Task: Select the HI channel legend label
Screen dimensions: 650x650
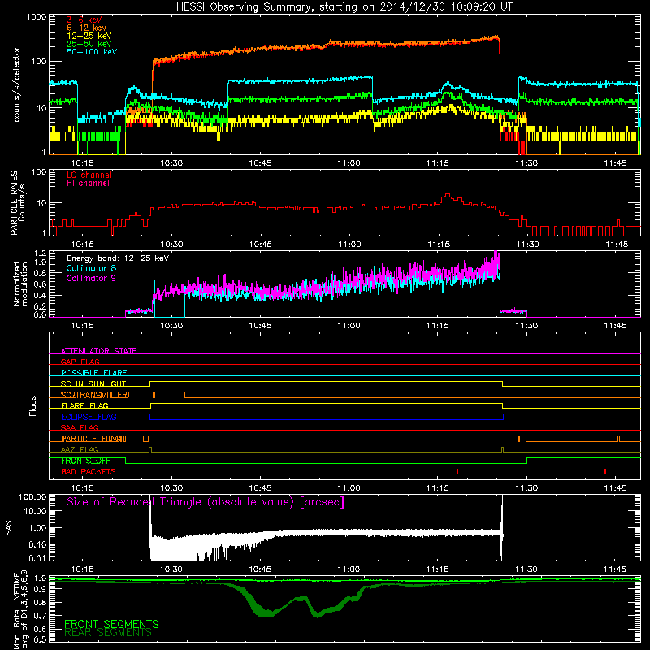Action: point(88,184)
